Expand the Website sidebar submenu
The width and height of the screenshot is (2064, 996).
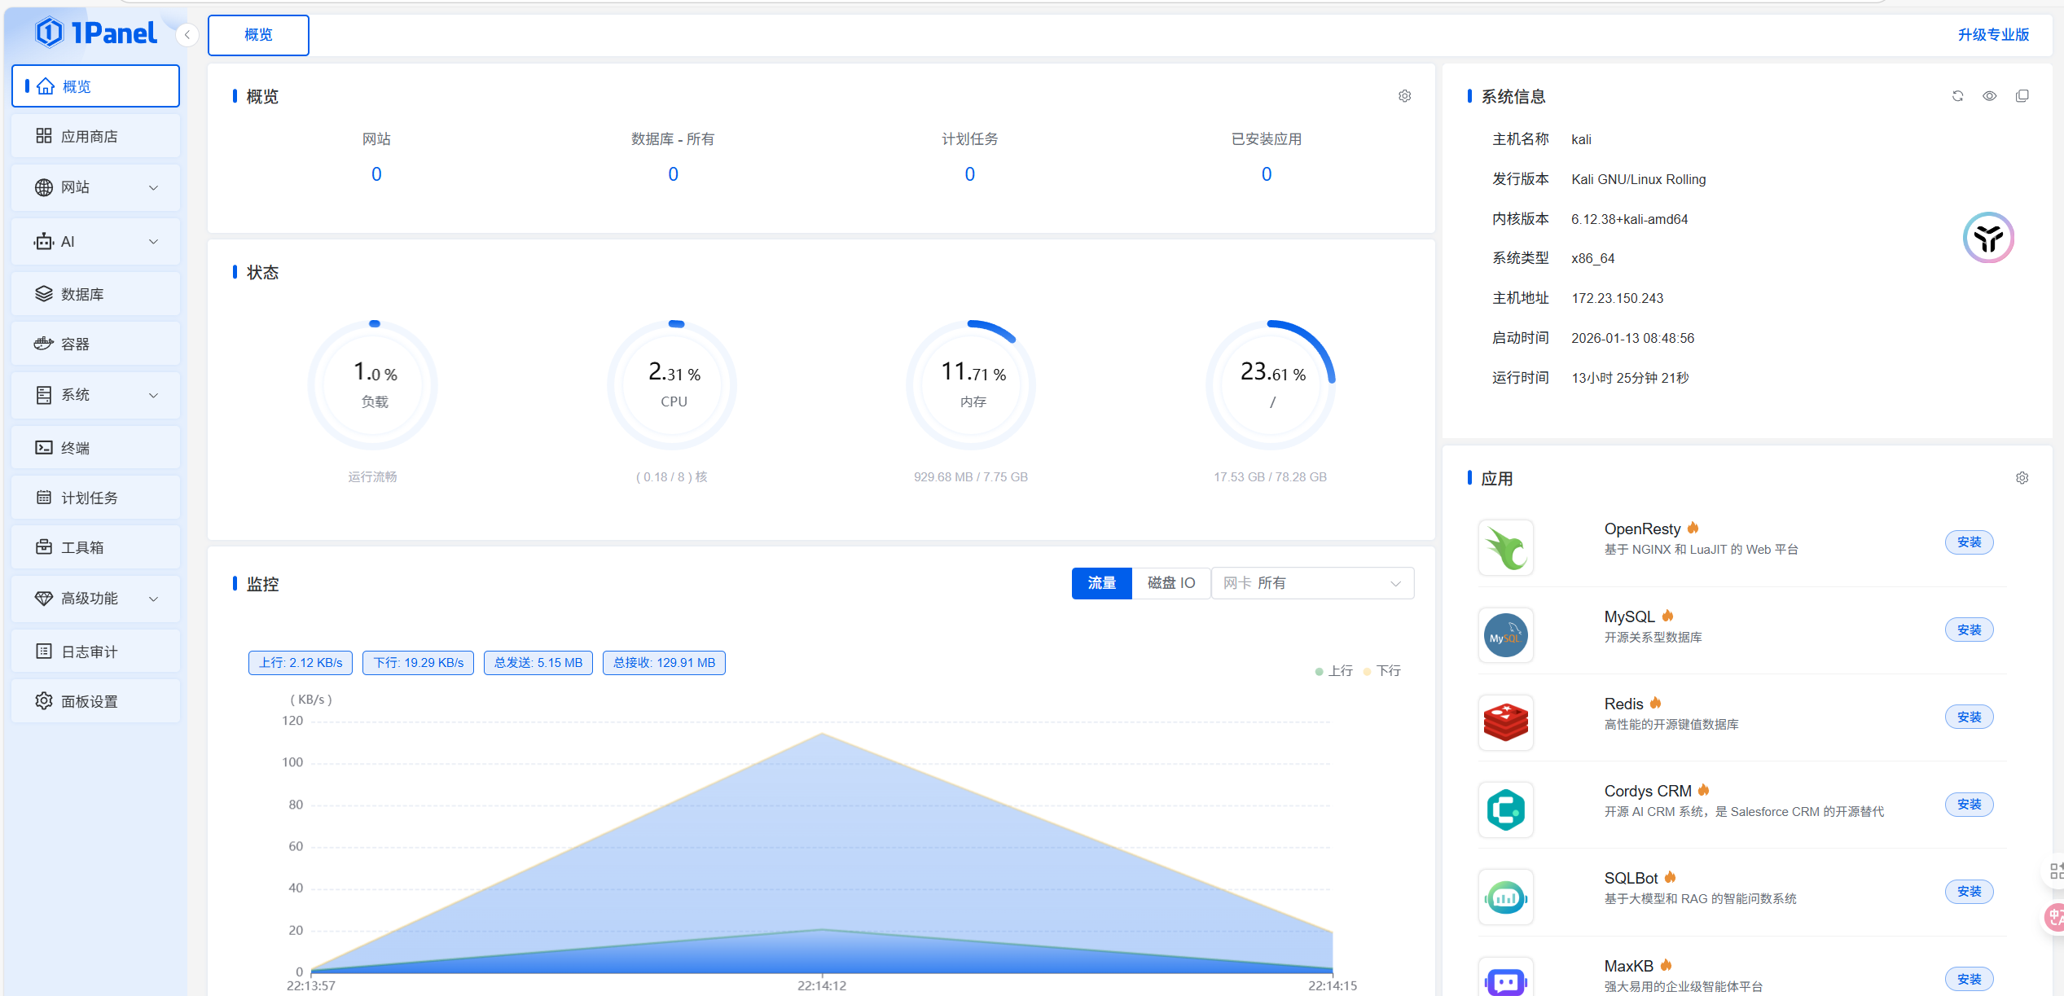coord(153,187)
